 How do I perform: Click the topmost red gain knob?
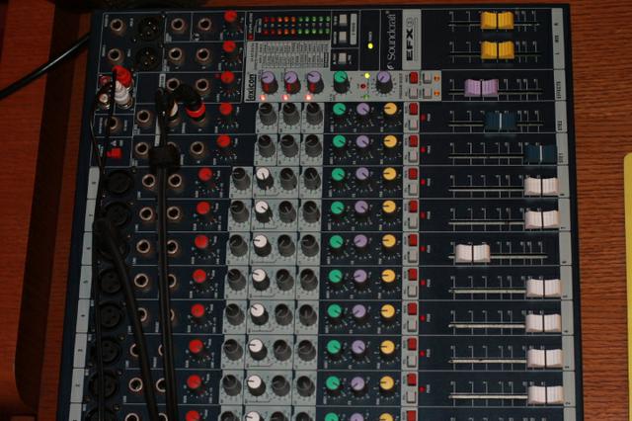230,18
